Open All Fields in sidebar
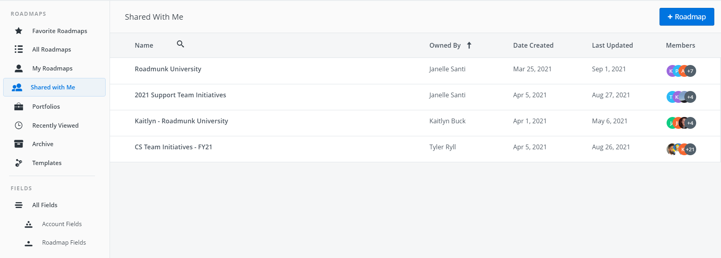This screenshot has height=258, width=721. tap(45, 205)
